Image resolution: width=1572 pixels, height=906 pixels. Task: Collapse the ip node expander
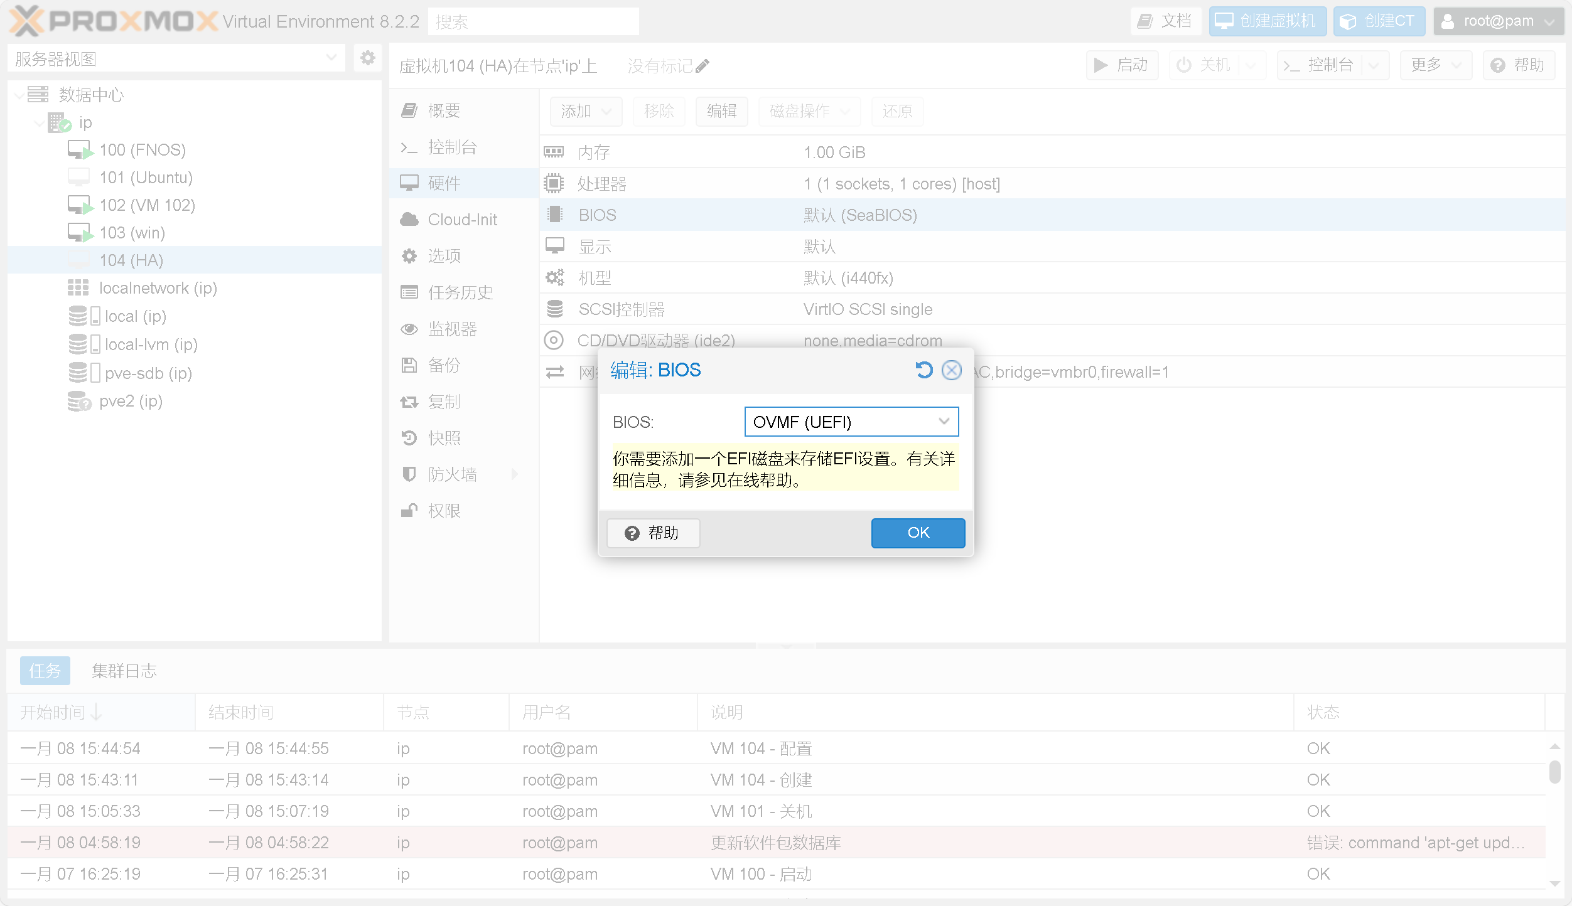40,122
